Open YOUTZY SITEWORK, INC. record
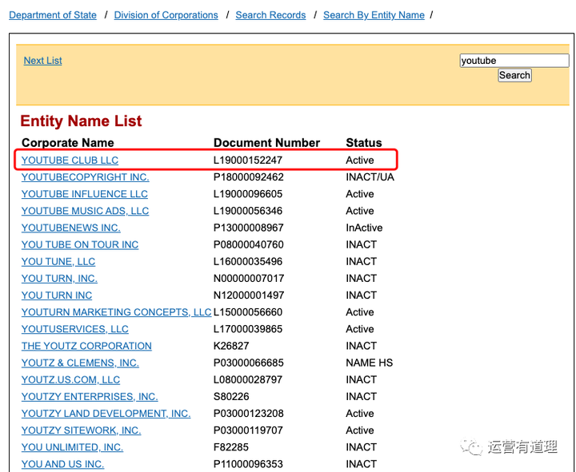576x472 pixels. 81,430
